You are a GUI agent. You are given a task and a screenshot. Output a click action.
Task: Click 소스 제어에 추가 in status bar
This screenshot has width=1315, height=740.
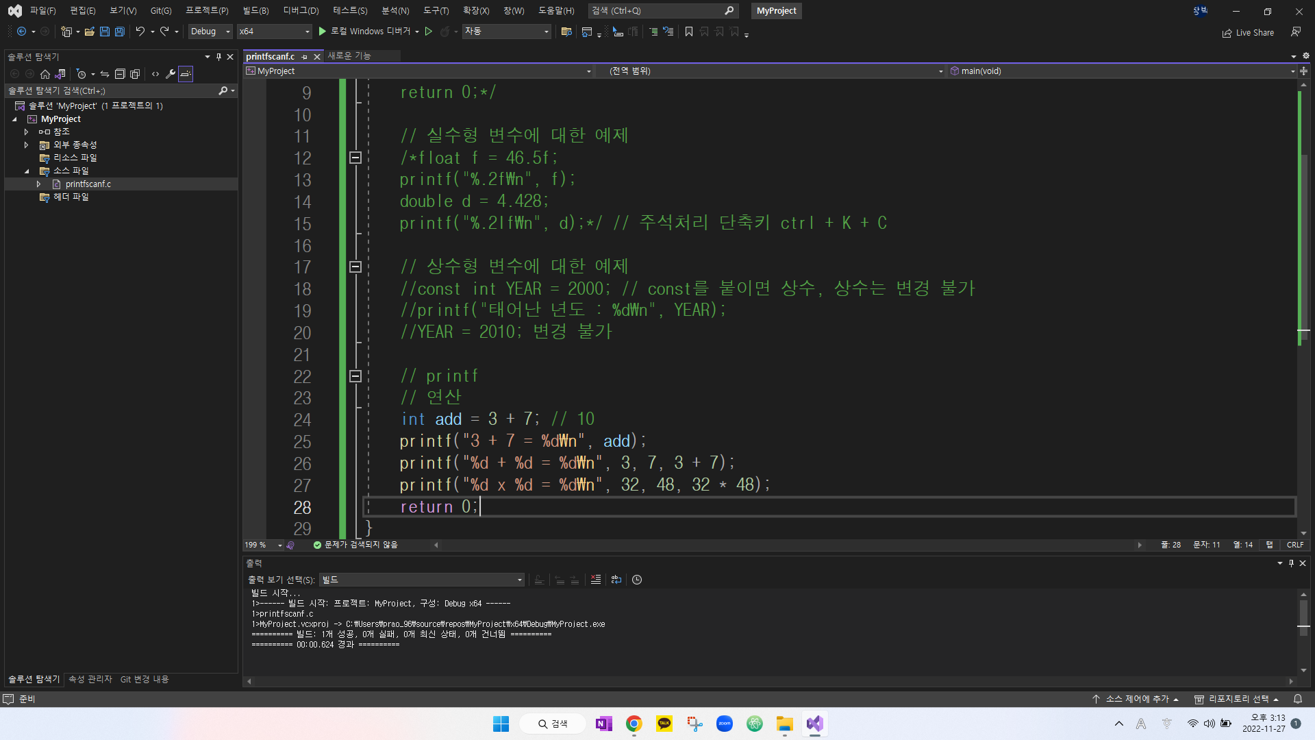[x=1136, y=699]
